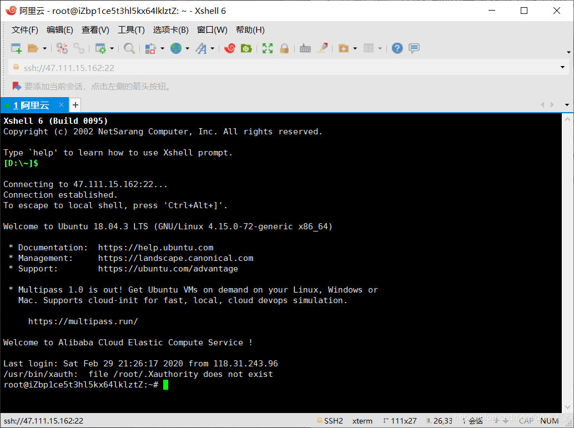
Task: Click the Xshell title bar app icon
Action: click(x=11, y=11)
